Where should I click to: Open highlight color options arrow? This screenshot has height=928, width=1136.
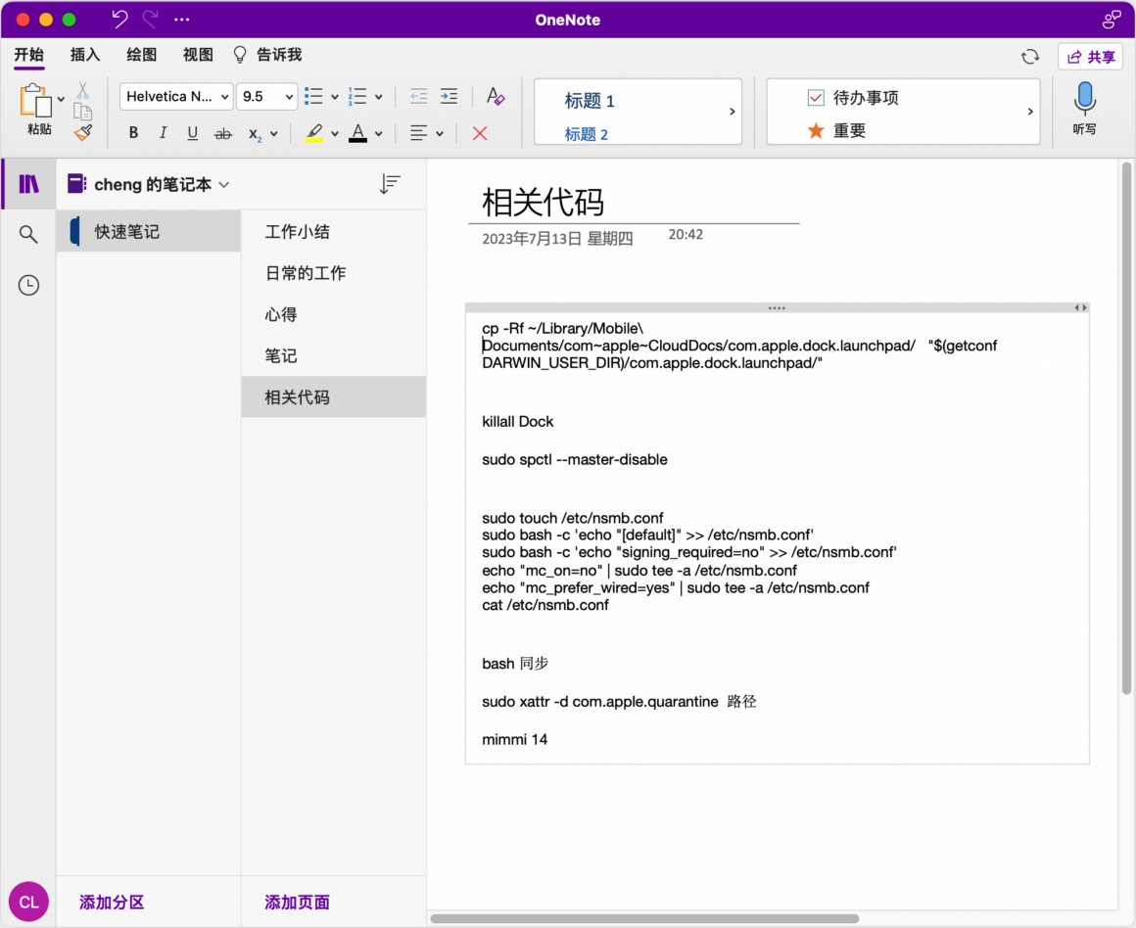coord(335,133)
